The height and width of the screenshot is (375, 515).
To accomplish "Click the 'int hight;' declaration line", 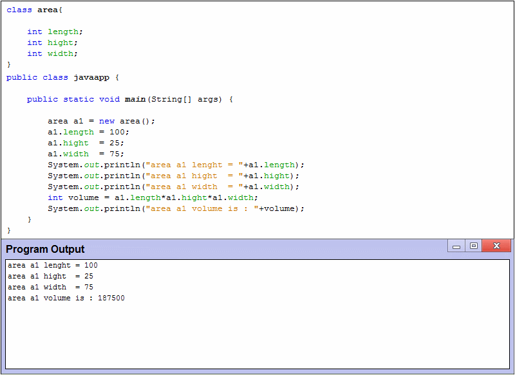I will (x=52, y=42).
